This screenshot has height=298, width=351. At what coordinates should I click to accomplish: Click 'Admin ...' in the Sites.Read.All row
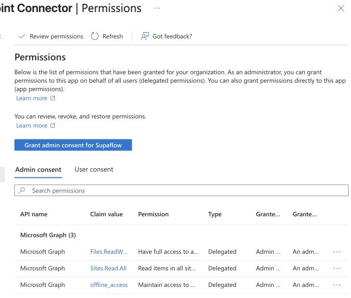268,268
